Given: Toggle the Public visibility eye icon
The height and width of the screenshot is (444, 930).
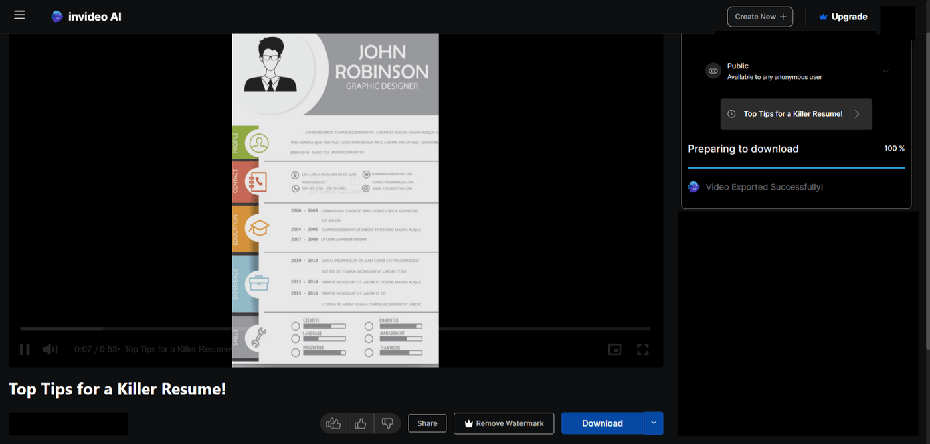Looking at the screenshot, I should pos(713,71).
